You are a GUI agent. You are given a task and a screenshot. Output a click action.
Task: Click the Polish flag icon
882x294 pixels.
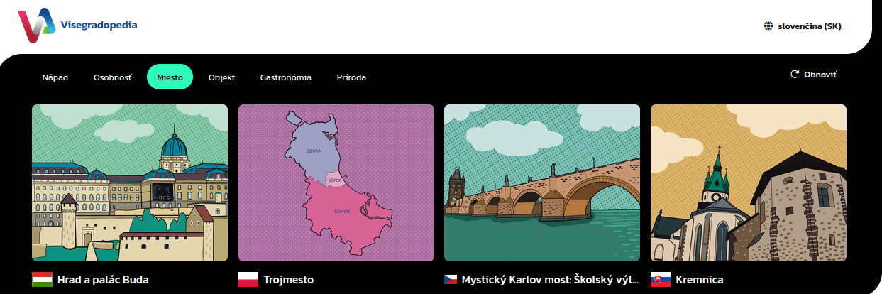(248, 280)
